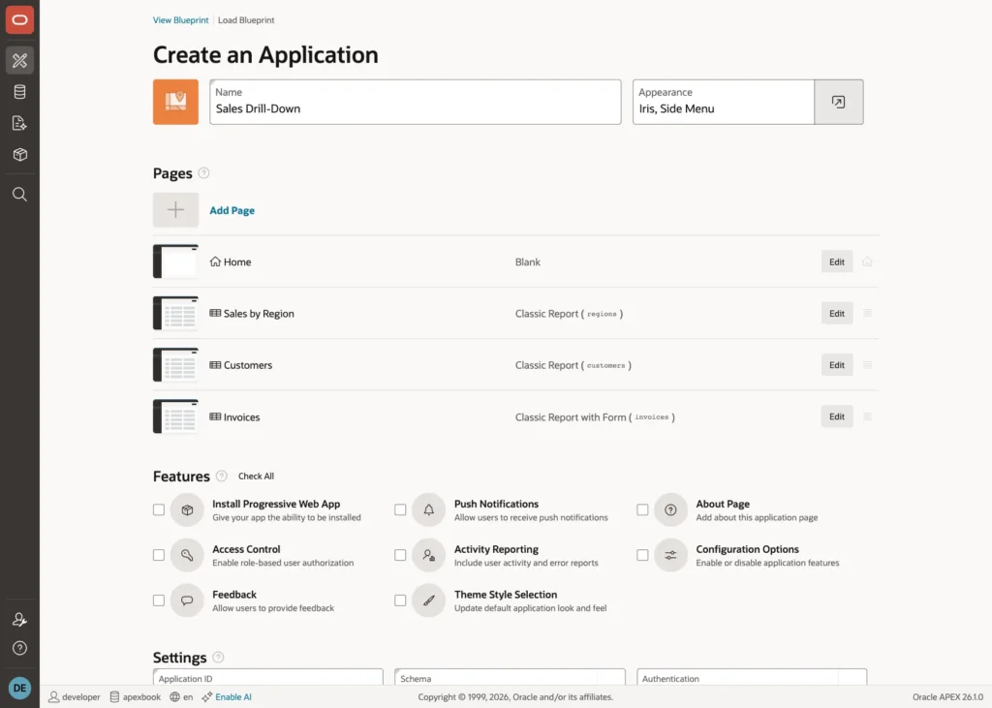Click the en language selector in footer
The height and width of the screenshot is (708, 992).
pos(181,696)
